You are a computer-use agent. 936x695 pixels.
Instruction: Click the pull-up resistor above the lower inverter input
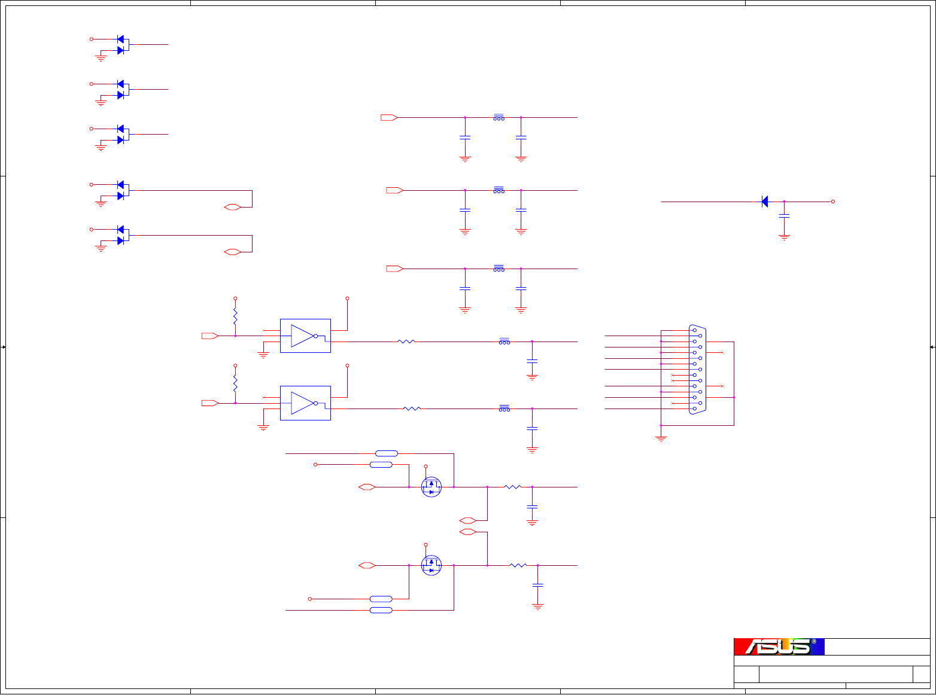235,383
